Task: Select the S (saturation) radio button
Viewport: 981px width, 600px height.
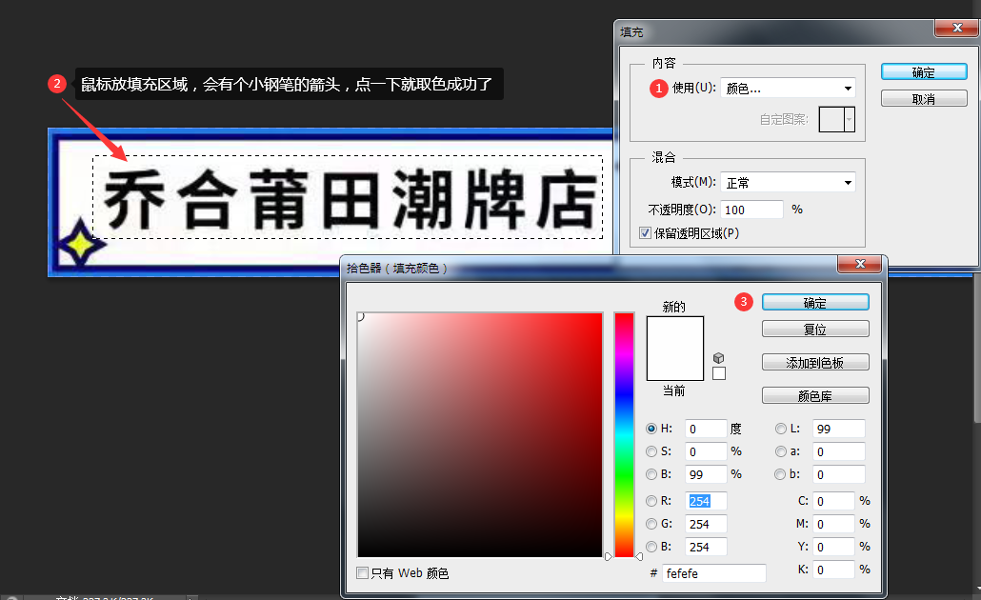Action: [651, 451]
